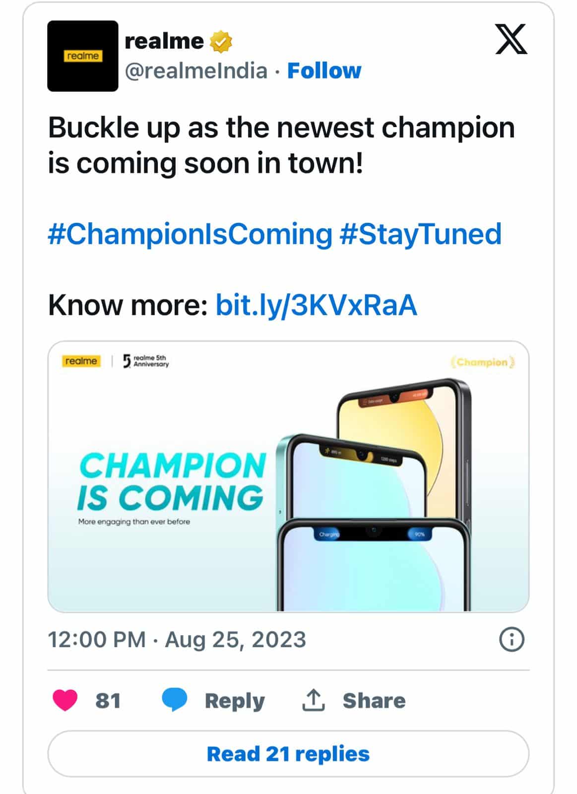This screenshot has height=794, width=577.
Task: Open the realme profile avatar
Action: coord(83,56)
